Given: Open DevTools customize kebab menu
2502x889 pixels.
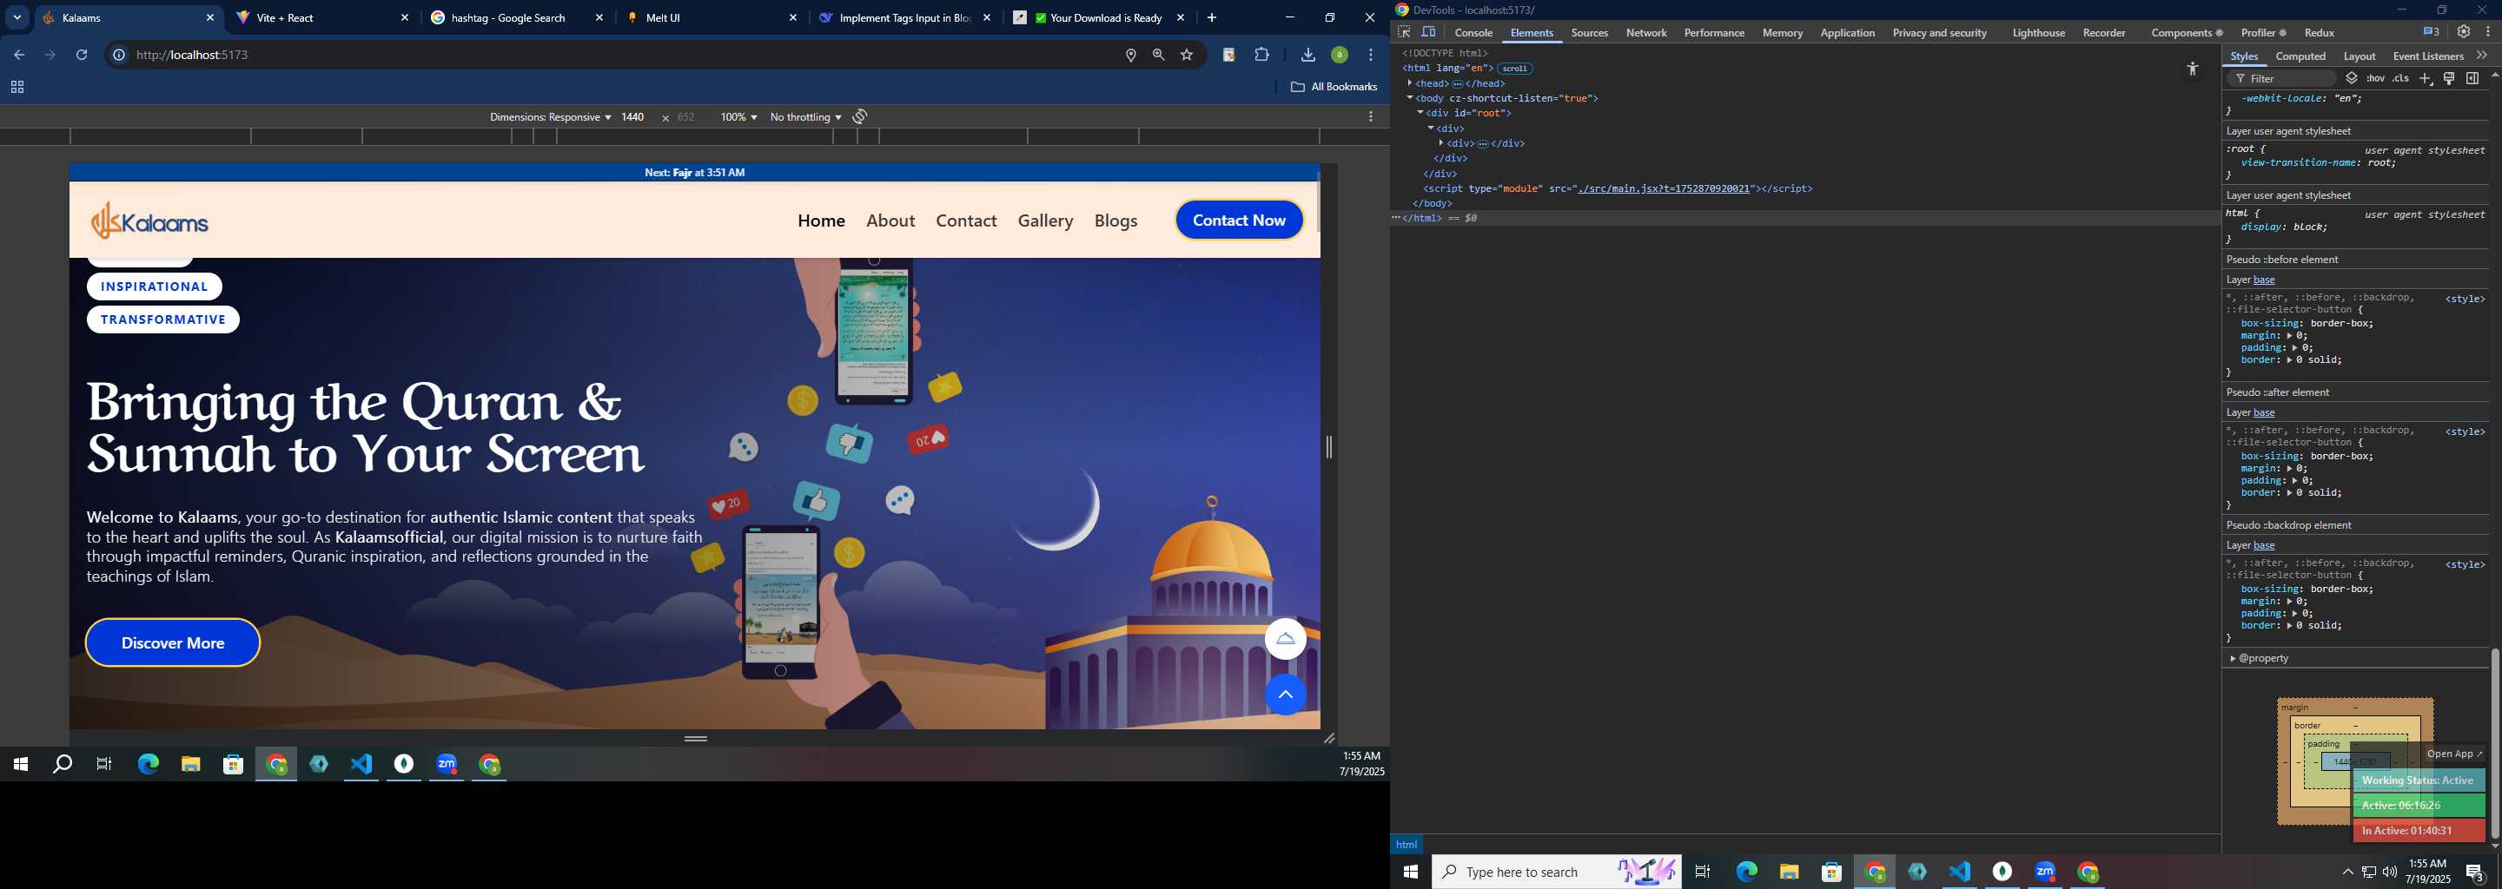Looking at the screenshot, I should [2488, 32].
